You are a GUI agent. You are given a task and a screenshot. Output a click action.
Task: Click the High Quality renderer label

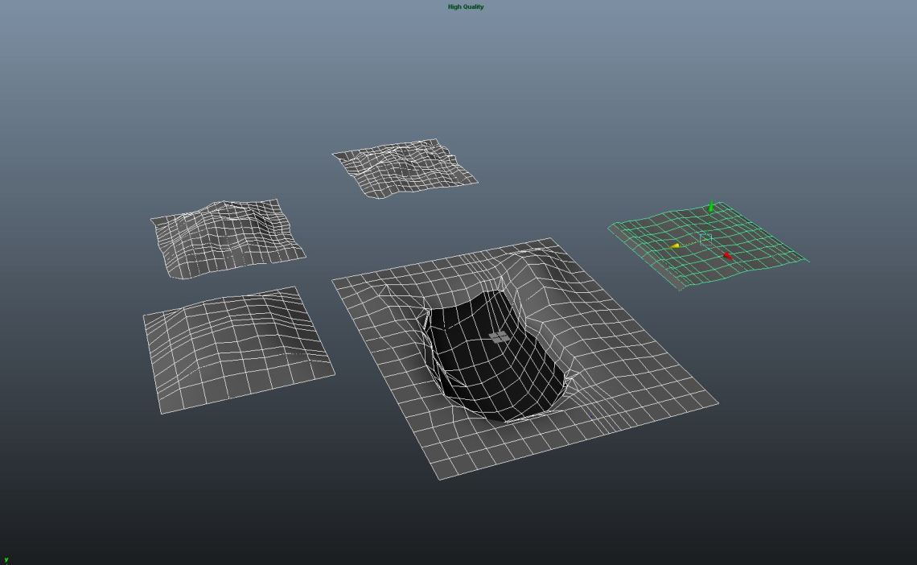(466, 6)
